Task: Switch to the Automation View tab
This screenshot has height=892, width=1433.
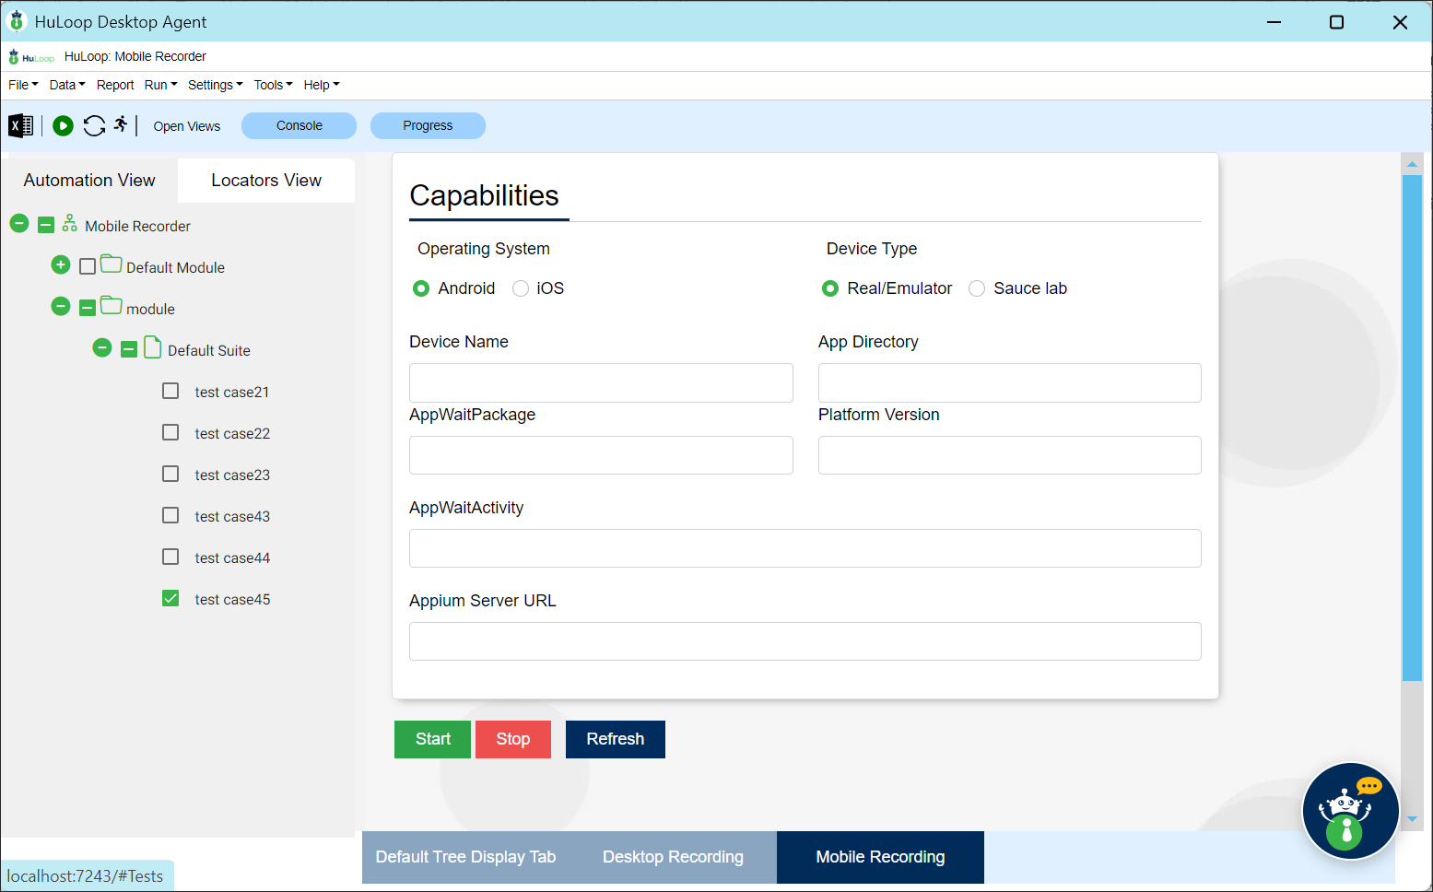Action: click(89, 181)
